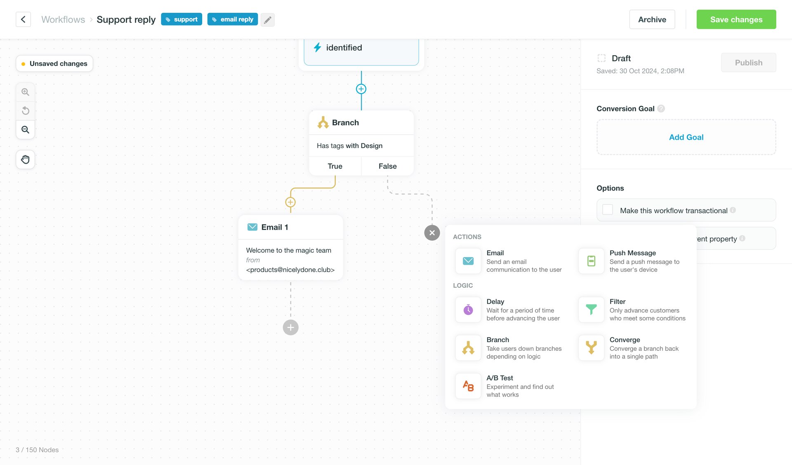Activate the hand pan tool

point(25,160)
